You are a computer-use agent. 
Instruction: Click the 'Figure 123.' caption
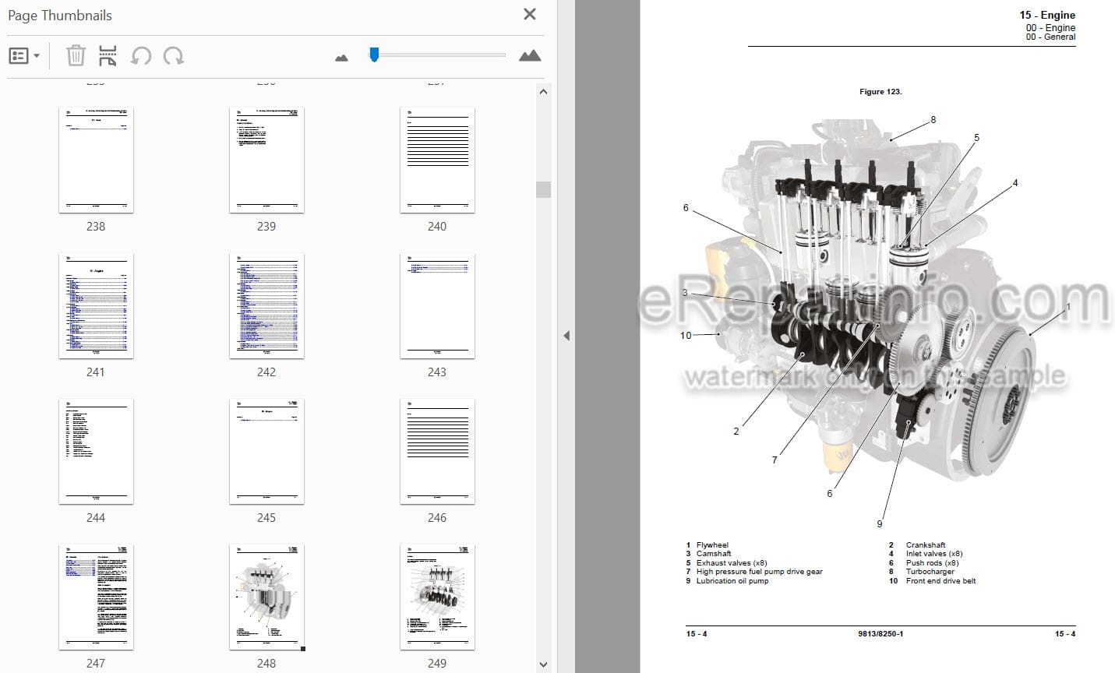coord(880,92)
